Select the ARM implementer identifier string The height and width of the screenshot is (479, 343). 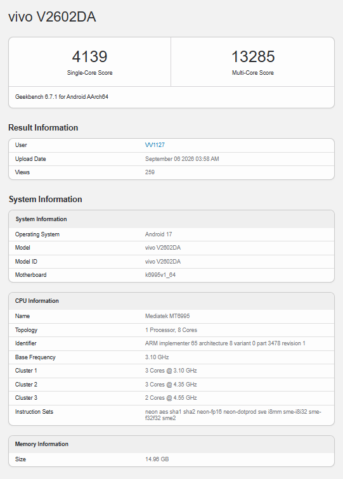click(225, 343)
